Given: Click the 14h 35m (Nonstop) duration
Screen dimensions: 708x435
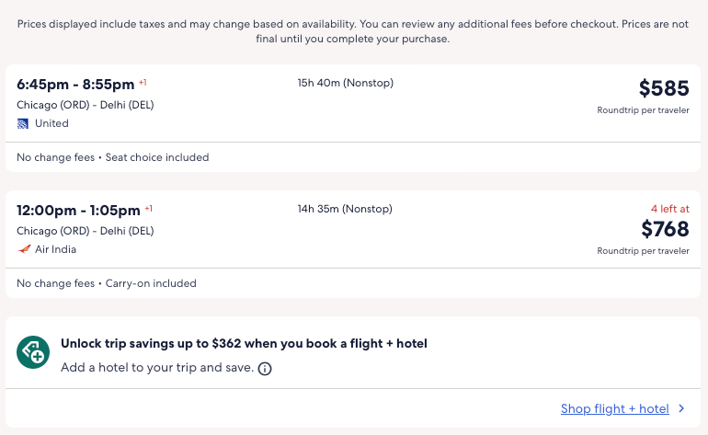Looking at the screenshot, I should pos(345,209).
